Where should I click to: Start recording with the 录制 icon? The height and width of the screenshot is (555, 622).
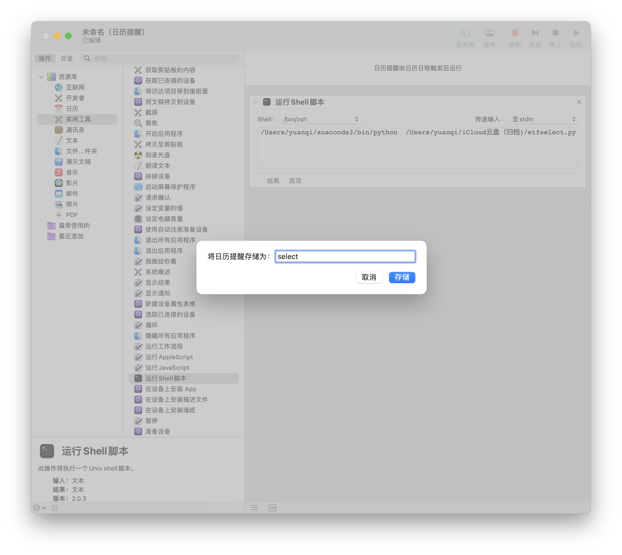[x=514, y=33]
